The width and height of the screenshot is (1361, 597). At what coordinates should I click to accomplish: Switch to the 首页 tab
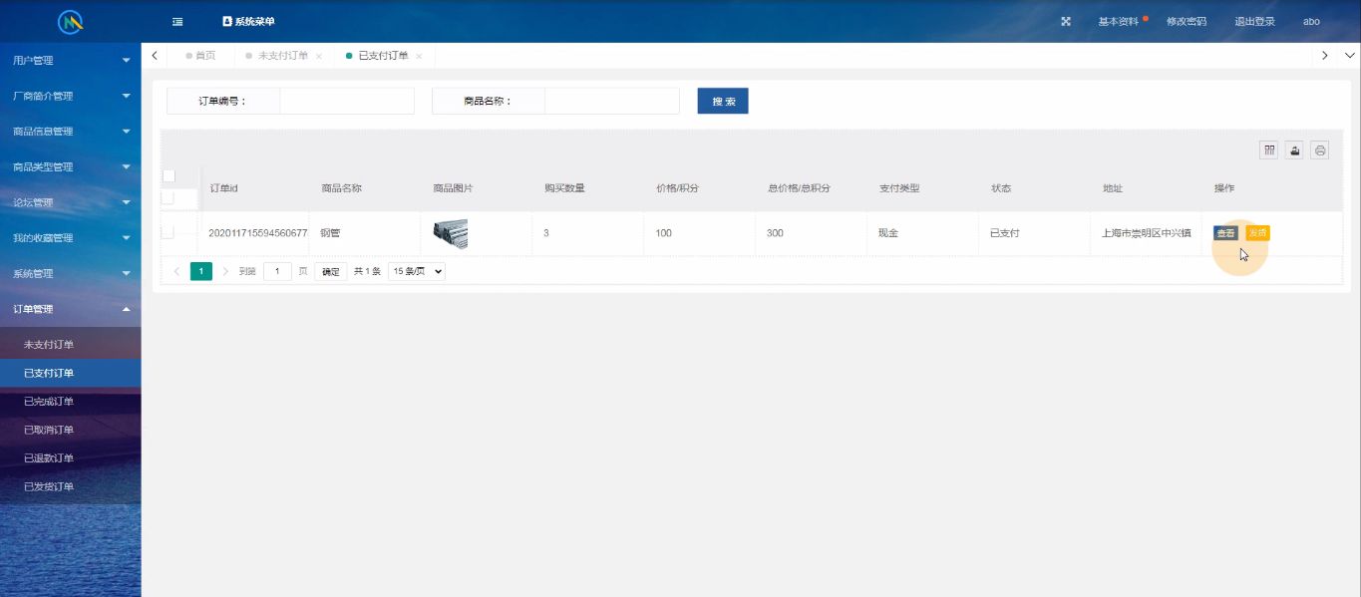tap(200, 56)
